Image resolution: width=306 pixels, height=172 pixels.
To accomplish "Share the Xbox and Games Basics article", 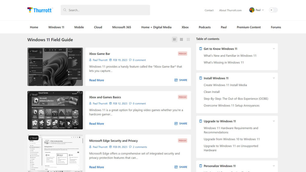I will [180, 123].
